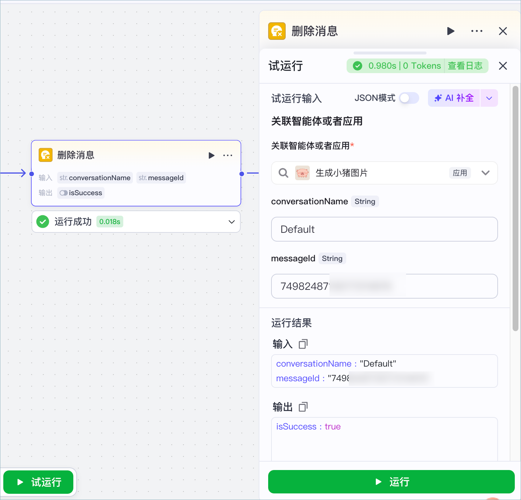
Task: Click the AI 补全 button
Action: tap(454, 98)
